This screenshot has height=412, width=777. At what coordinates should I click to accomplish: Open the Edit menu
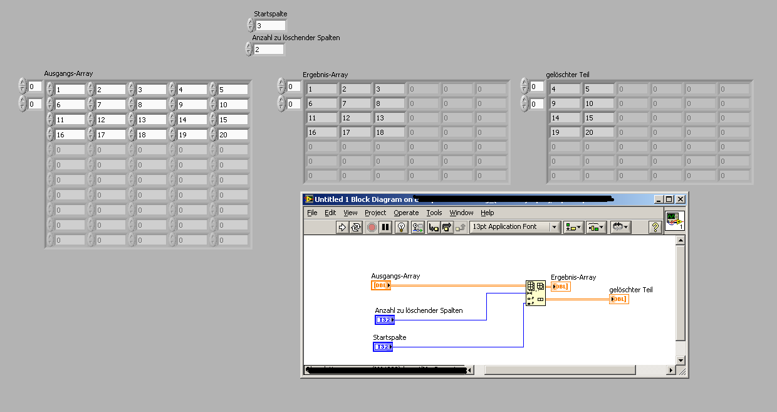click(330, 213)
